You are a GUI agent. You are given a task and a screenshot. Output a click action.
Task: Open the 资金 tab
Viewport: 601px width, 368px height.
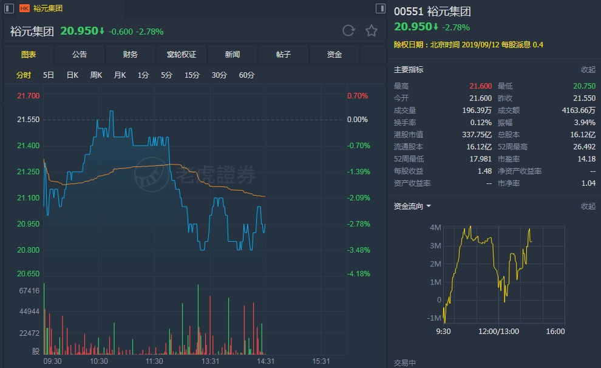point(334,55)
